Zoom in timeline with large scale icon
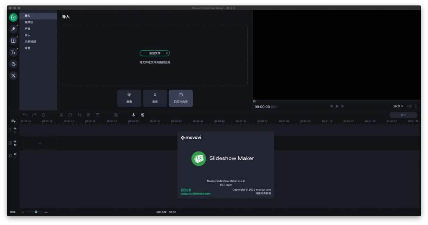 pyautogui.click(x=46, y=212)
